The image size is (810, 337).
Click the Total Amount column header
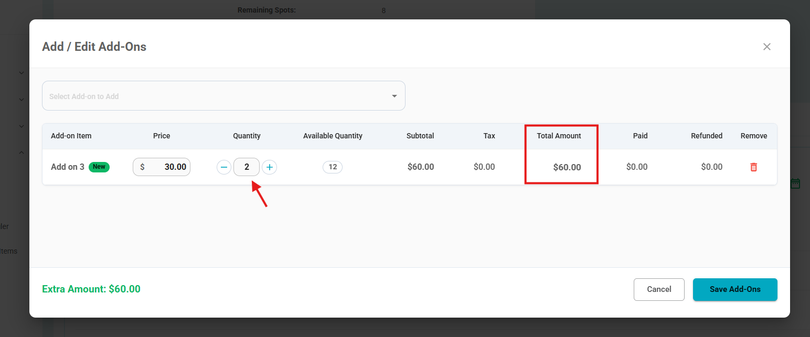559,136
